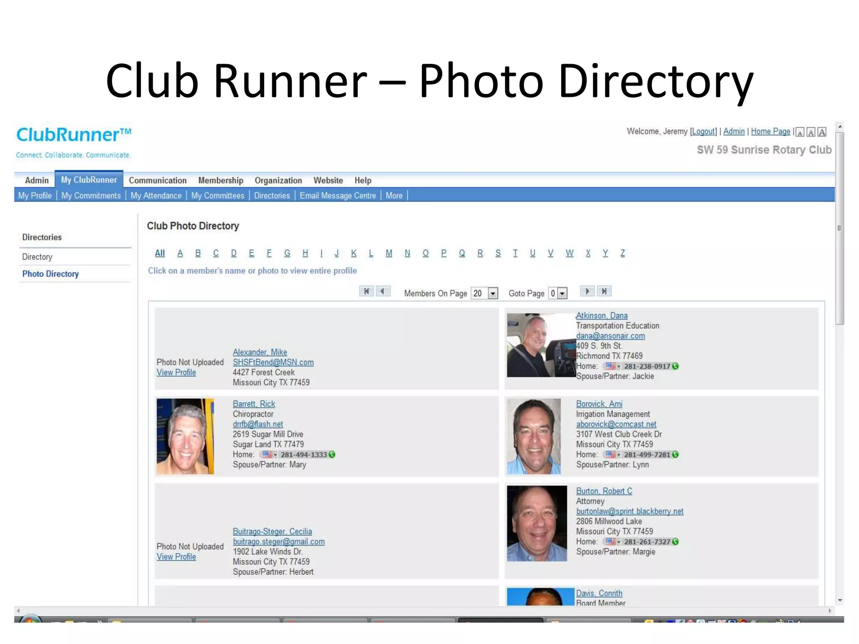Click Ami Borovick's photo thumbnail
The image size is (859, 644).
point(534,436)
